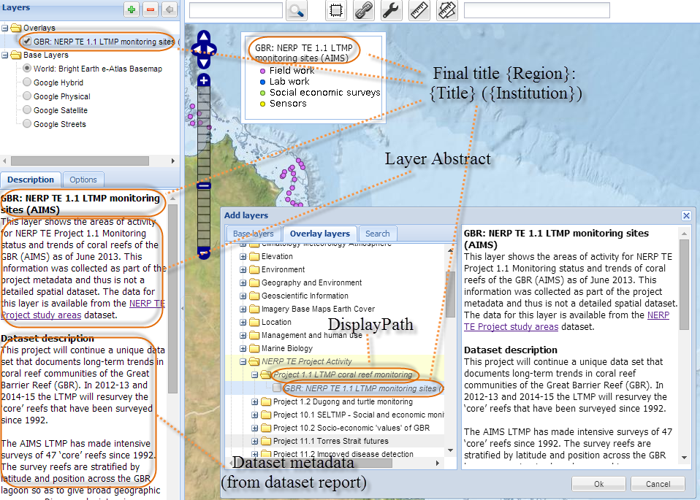The height and width of the screenshot is (500, 700).
Task: Collapse NERP TE Project Activity folder
Action: pyautogui.click(x=243, y=362)
